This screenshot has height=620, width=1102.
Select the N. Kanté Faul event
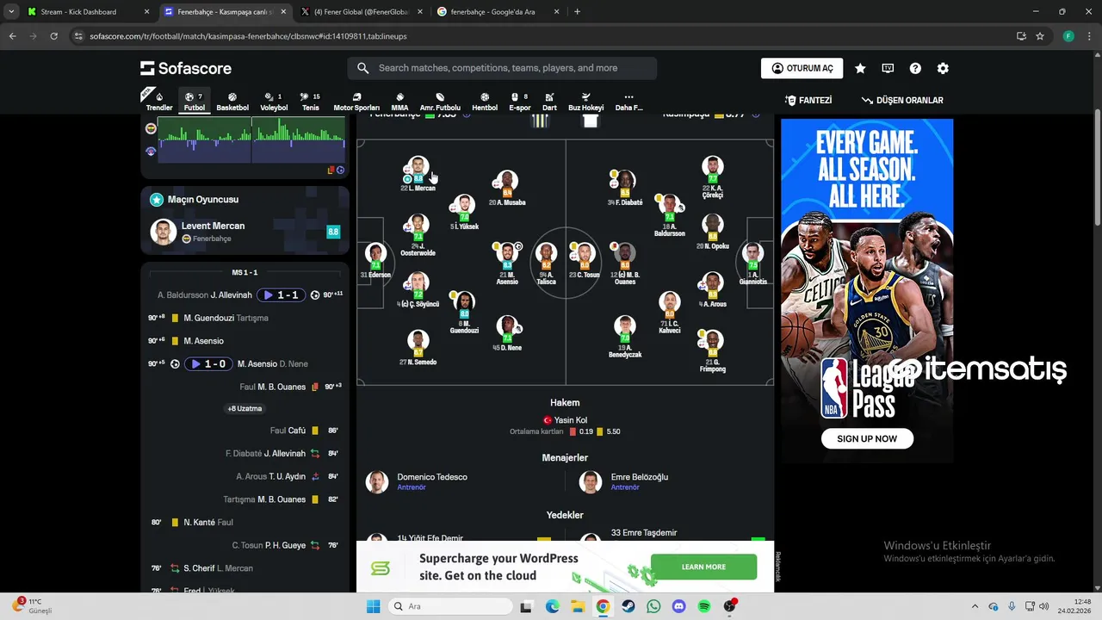[x=245, y=522]
